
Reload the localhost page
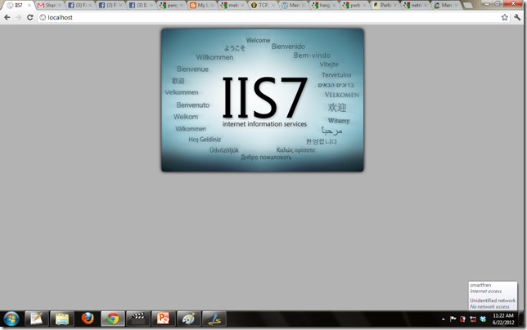point(30,17)
